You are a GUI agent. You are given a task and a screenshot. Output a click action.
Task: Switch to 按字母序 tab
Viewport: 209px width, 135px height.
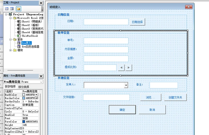point(10,87)
